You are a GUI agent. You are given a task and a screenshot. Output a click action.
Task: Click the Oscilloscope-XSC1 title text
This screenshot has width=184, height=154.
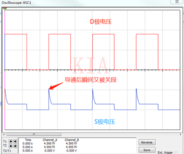pyautogui.click(x=16, y=3)
